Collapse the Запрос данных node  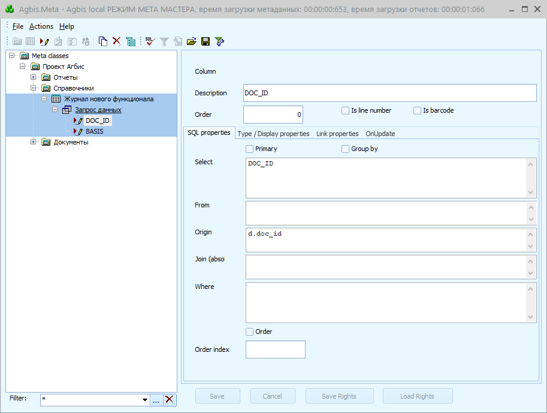point(55,109)
